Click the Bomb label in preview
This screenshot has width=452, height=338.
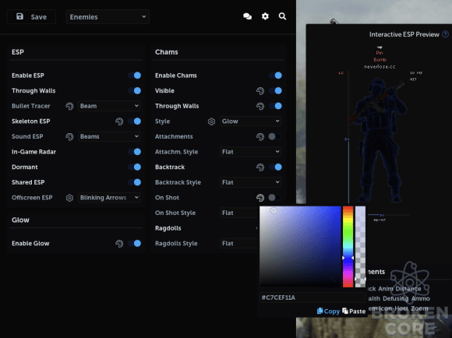click(380, 60)
